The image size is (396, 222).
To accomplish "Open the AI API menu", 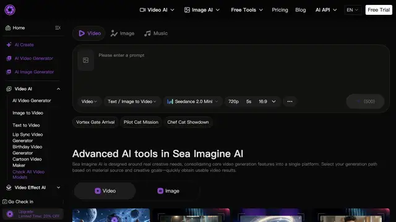I will click(x=326, y=10).
